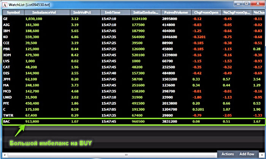Select the LVS symbol cell
The image size is (266, 159).
6,61
